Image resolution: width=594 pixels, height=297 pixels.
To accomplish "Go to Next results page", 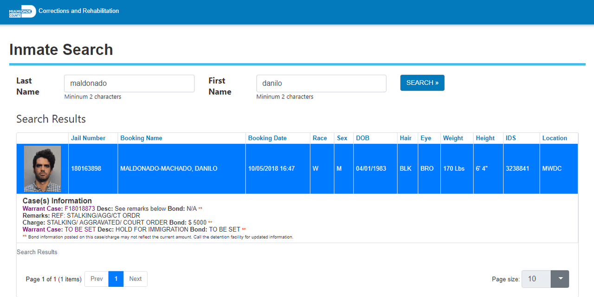I will point(136,279).
